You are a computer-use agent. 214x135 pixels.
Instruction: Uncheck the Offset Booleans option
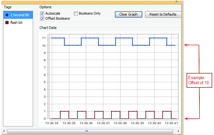click(x=42, y=18)
